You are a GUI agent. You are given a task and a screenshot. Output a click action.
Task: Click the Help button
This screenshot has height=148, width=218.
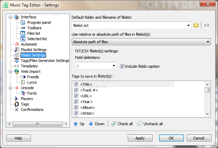(x=18, y=138)
